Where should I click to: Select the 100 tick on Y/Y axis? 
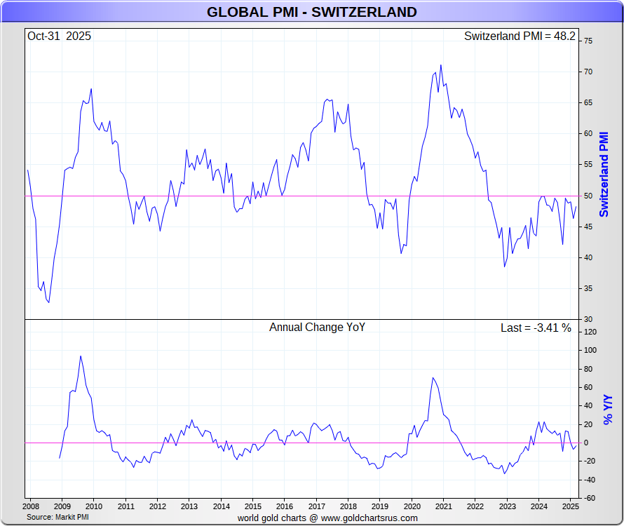tap(590, 350)
